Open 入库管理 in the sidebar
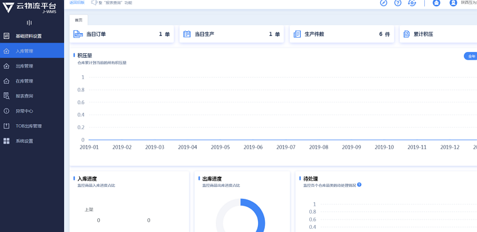Viewport: 477px width, 232px height. (x=32, y=51)
